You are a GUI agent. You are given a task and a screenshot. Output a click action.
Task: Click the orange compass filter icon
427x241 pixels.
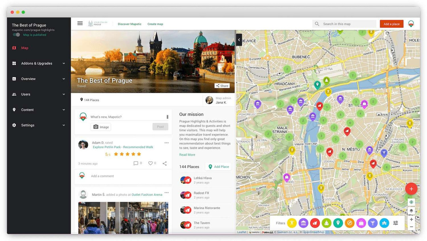click(350, 223)
